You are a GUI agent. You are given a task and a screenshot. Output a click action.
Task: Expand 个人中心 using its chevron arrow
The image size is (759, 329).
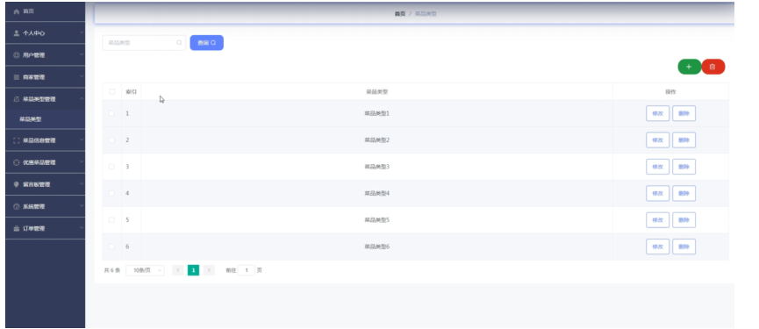tap(82, 33)
